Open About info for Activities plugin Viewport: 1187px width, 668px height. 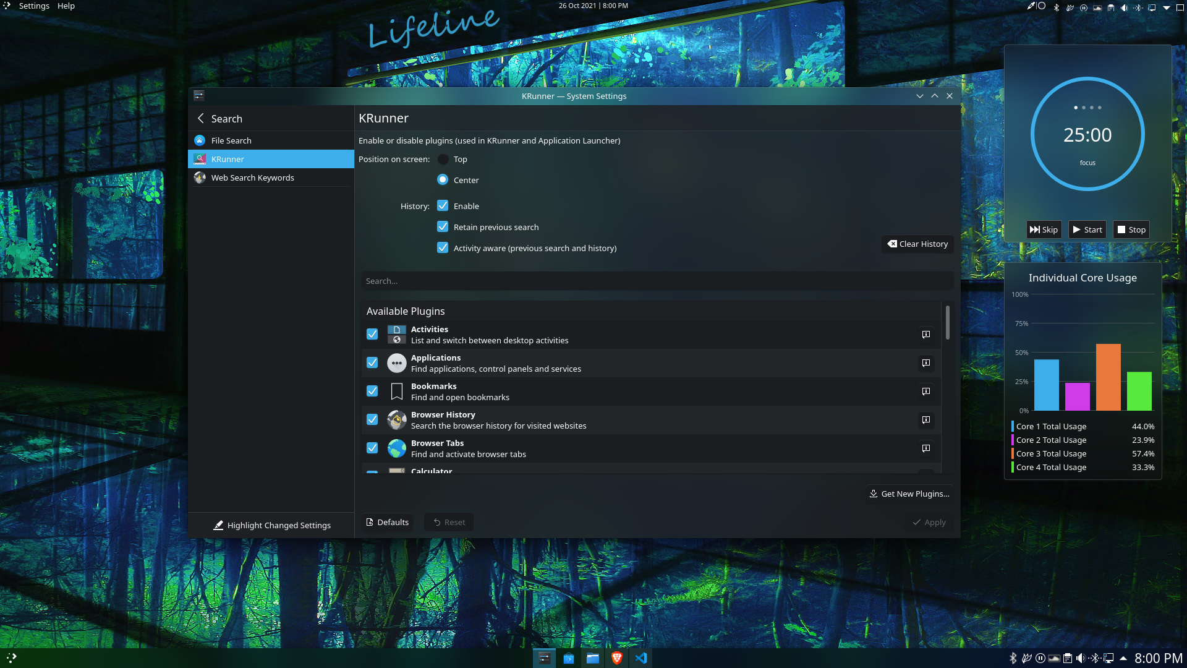pos(925,335)
